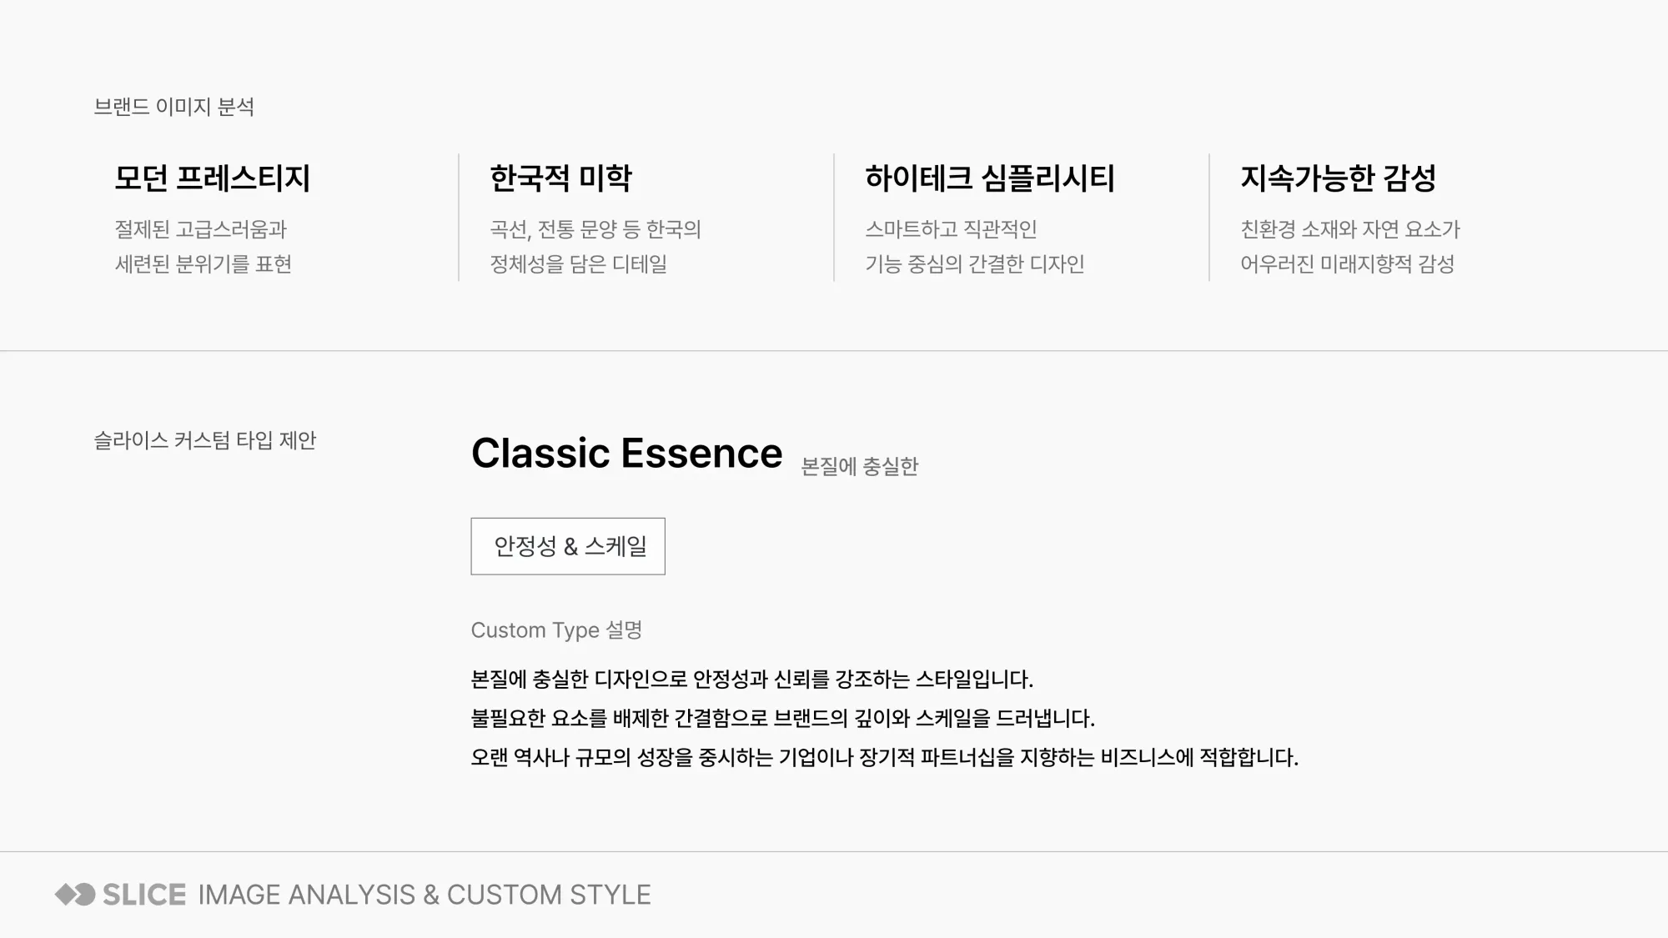This screenshot has height=938, width=1668.
Task: Click the 친환경 소재와 자연 요소가 text
Action: point(1350,229)
